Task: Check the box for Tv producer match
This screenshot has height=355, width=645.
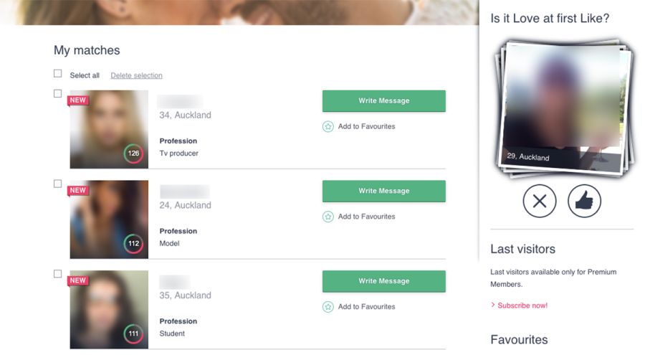Action: (58, 93)
